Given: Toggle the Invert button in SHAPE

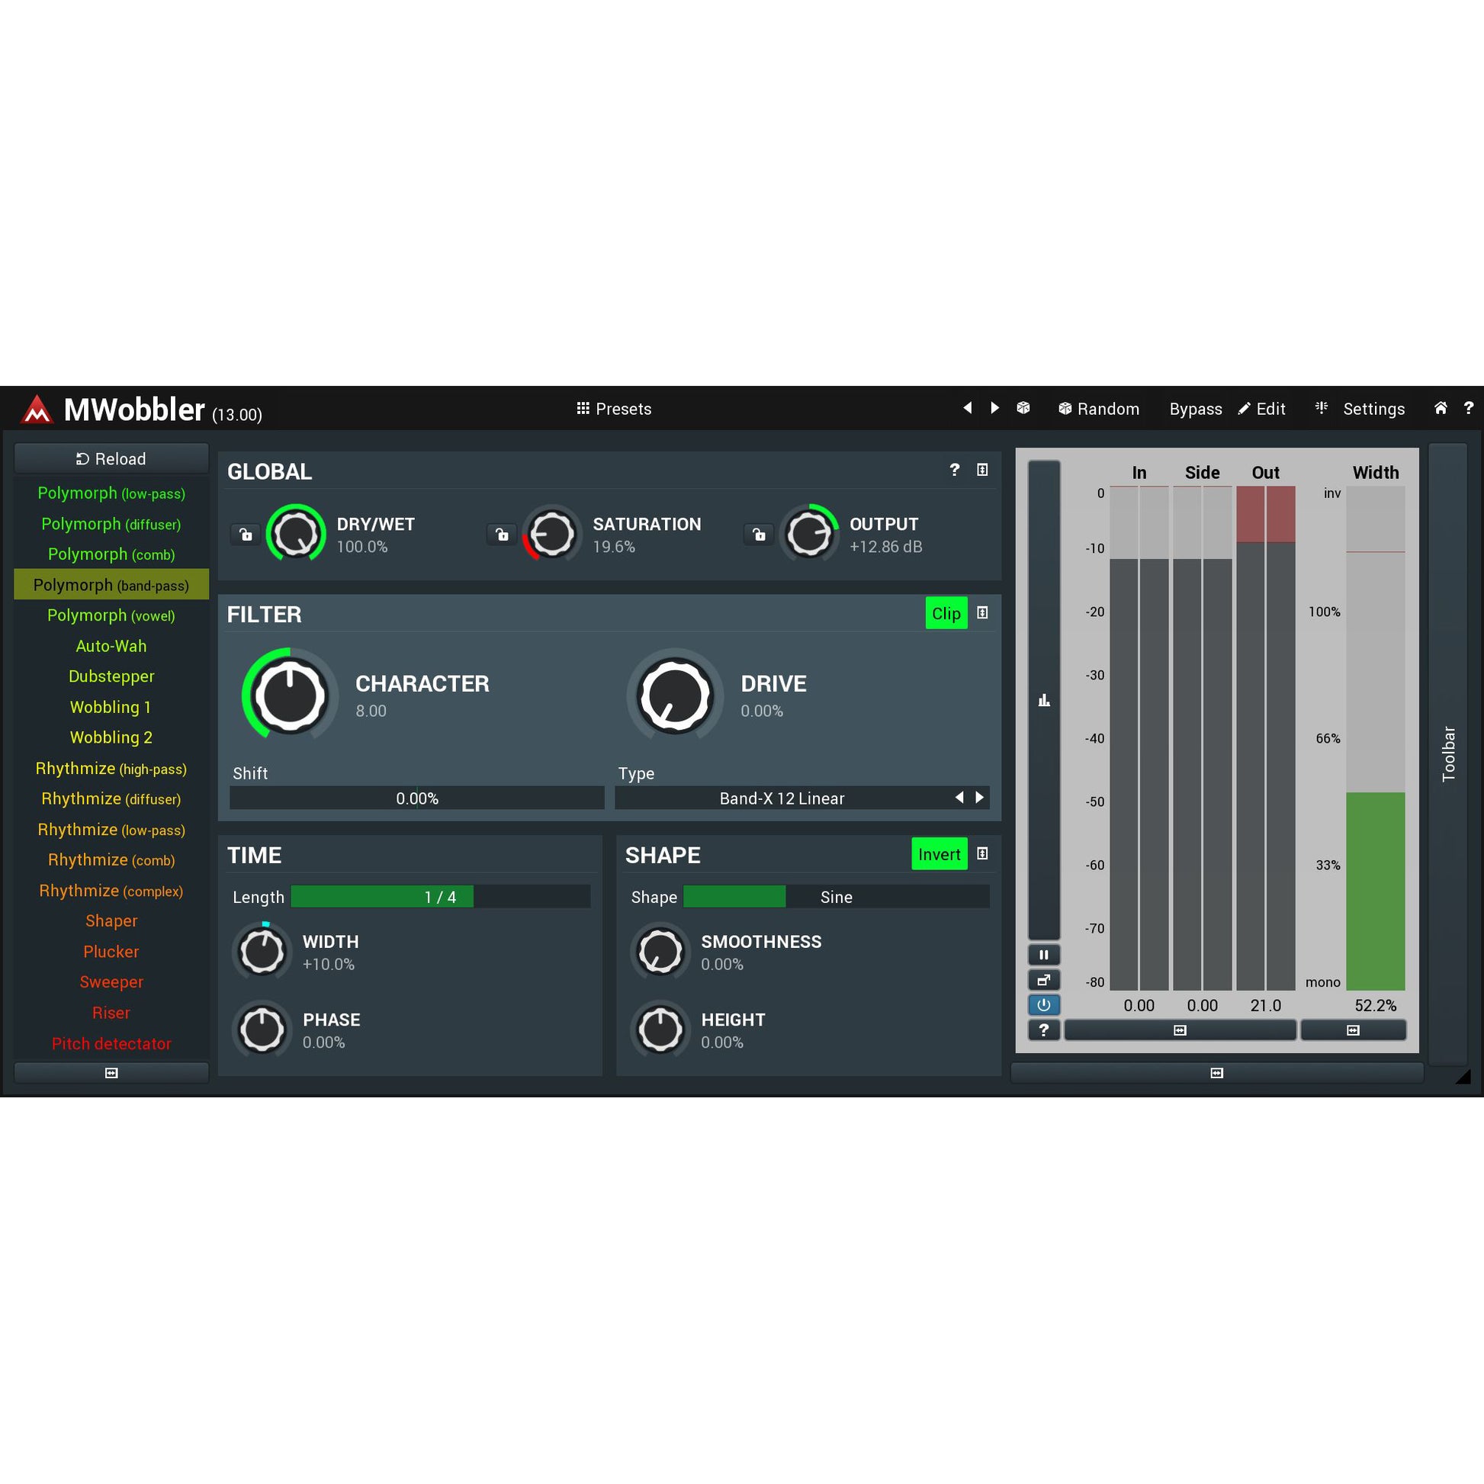Looking at the screenshot, I should [x=938, y=854].
